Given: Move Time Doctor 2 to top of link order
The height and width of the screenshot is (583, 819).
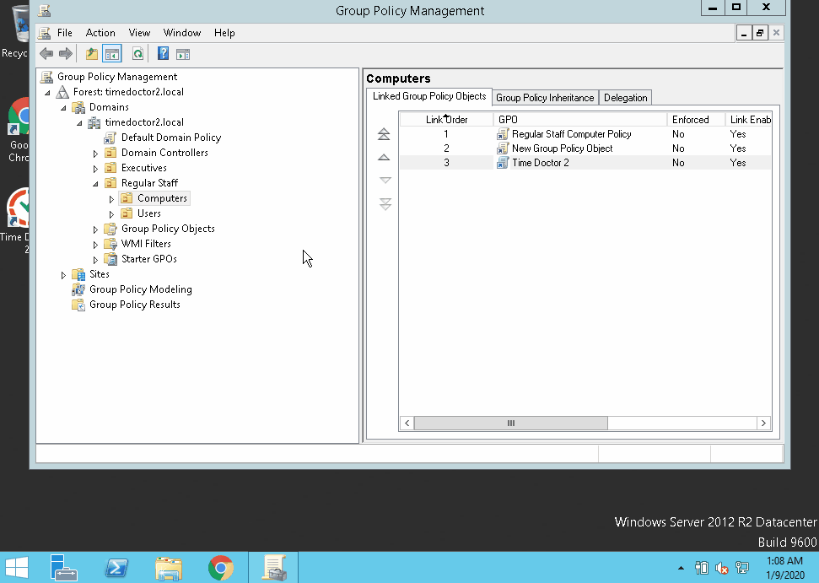Looking at the screenshot, I should [385, 133].
